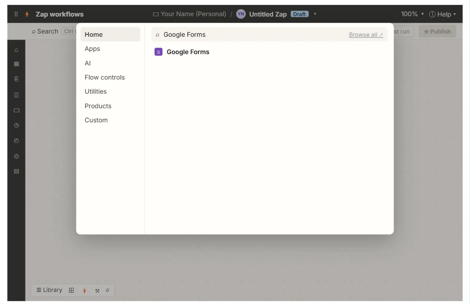Open the Home icon in left sidebar
The image size is (470, 304).
click(x=17, y=50)
